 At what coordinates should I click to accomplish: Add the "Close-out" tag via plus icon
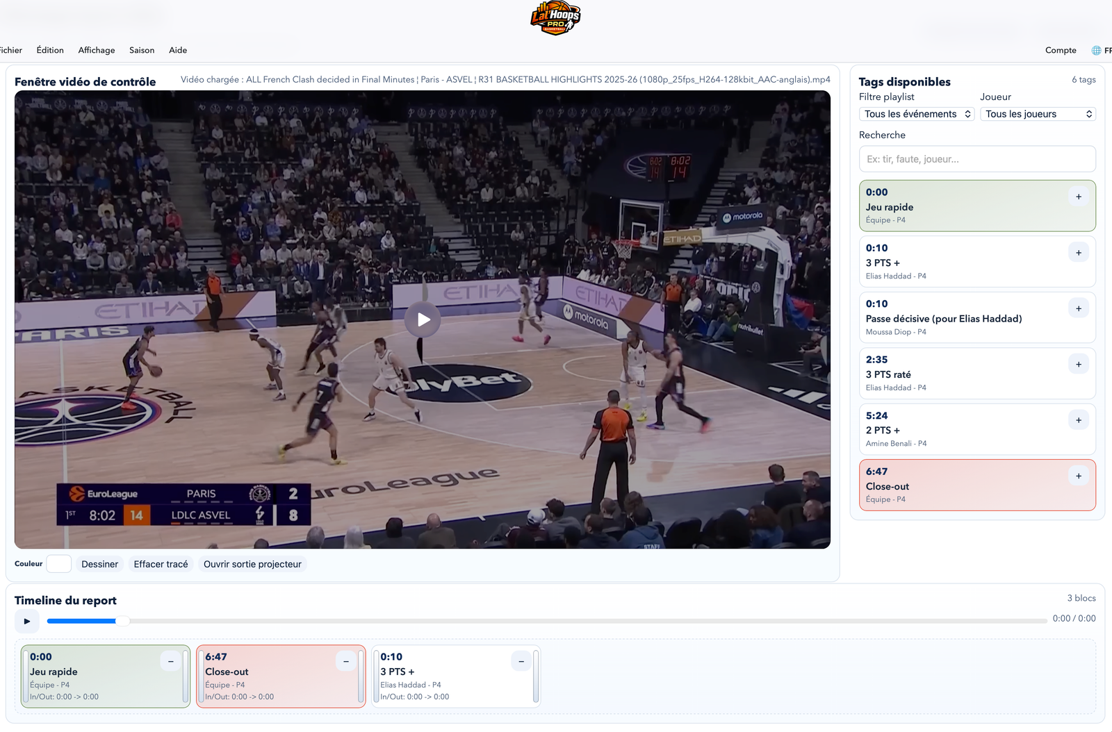click(x=1079, y=476)
